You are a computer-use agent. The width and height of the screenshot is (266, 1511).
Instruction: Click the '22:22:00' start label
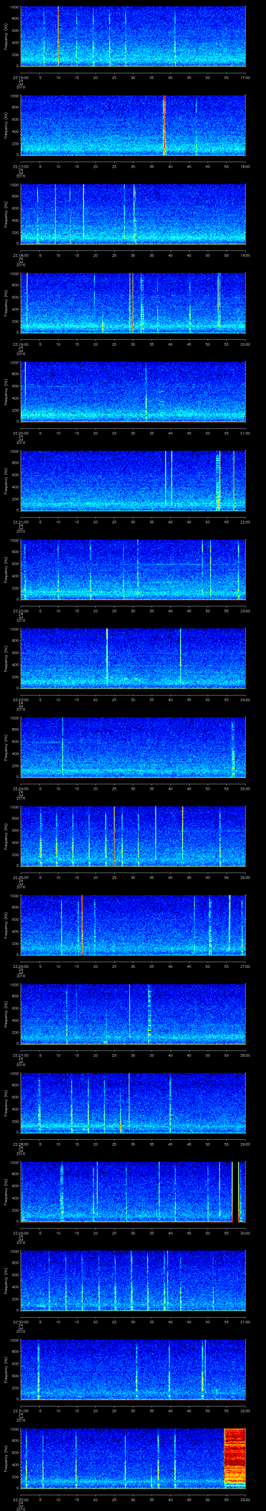tap(21, 611)
